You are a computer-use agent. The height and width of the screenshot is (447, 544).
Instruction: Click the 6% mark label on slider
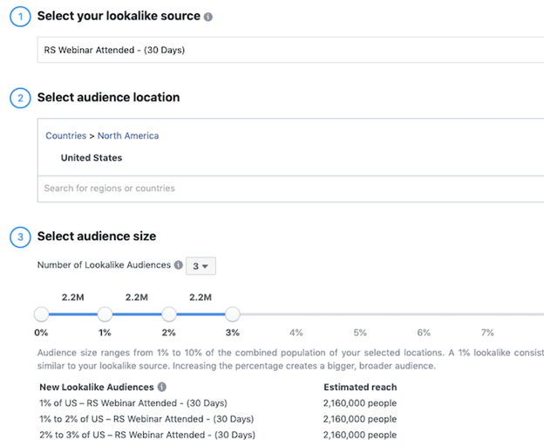tap(424, 333)
